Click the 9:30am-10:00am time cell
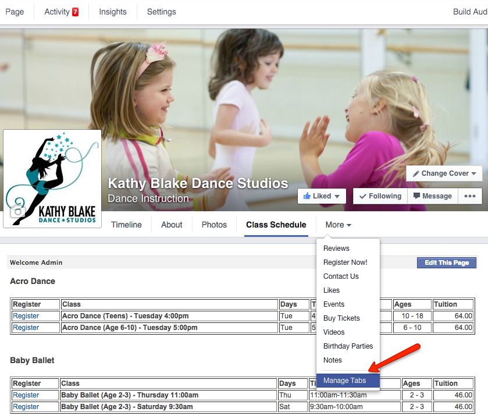Screen dimensions: 488x419 point(355,407)
